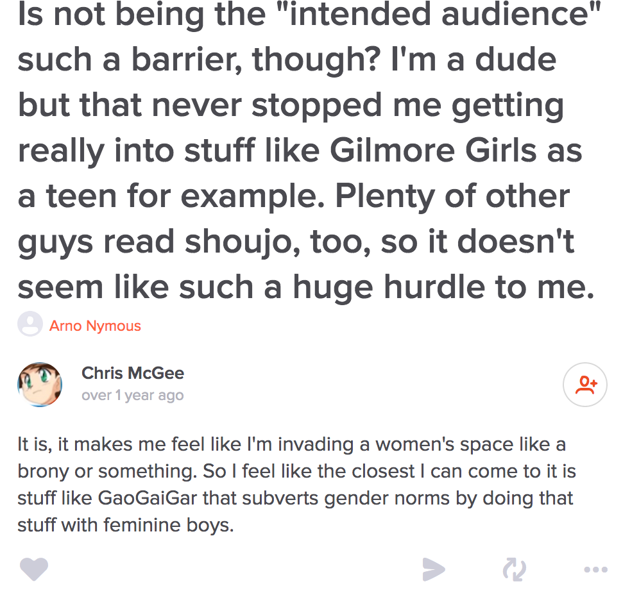Repost the answer using the arrows icon
The height and width of the screenshot is (593, 623).
(514, 569)
